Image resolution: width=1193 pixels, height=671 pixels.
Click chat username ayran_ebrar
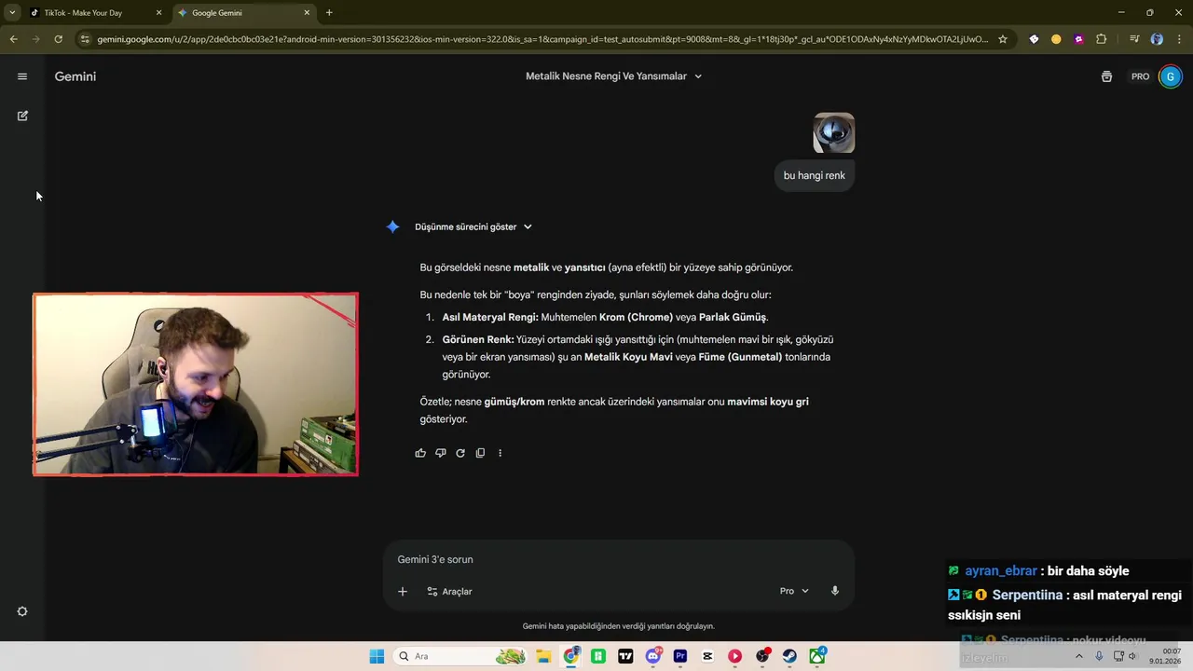[1001, 570]
